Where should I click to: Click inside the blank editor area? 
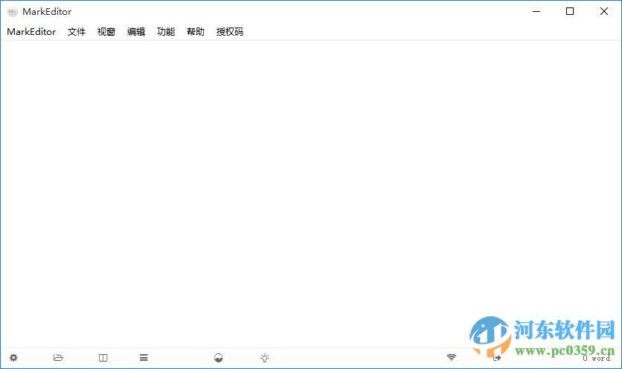(x=311, y=193)
